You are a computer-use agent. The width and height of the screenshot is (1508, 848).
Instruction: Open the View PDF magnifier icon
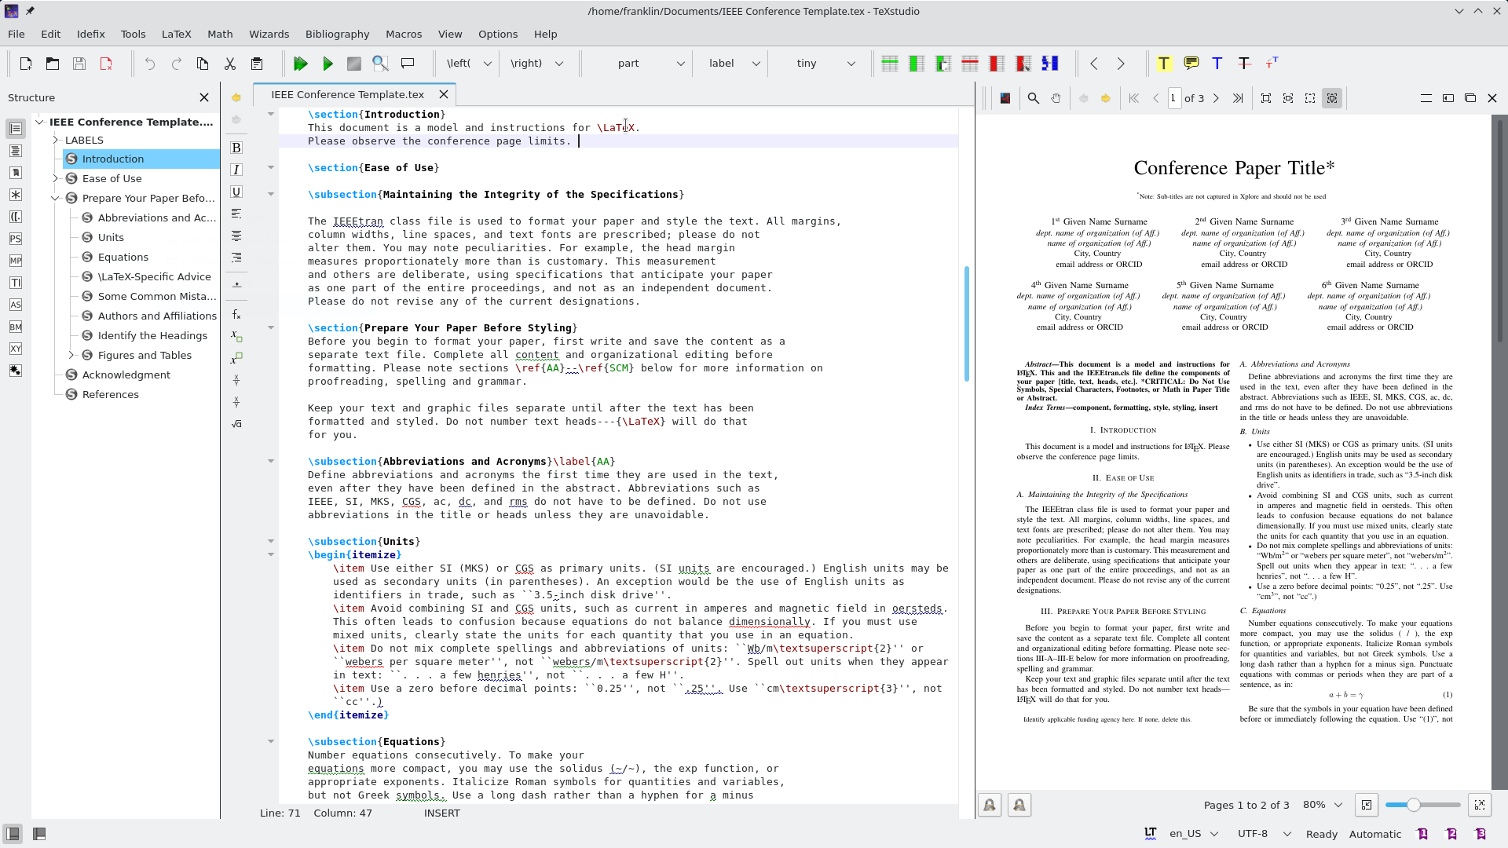[x=381, y=64]
